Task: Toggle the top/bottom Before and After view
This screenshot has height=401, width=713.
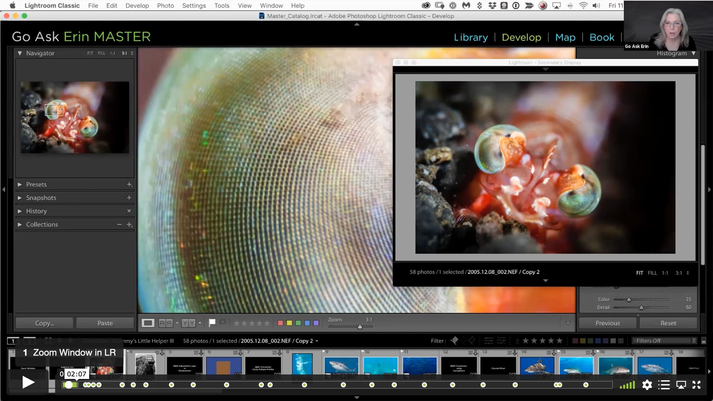Action: click(x=188, y=323)
